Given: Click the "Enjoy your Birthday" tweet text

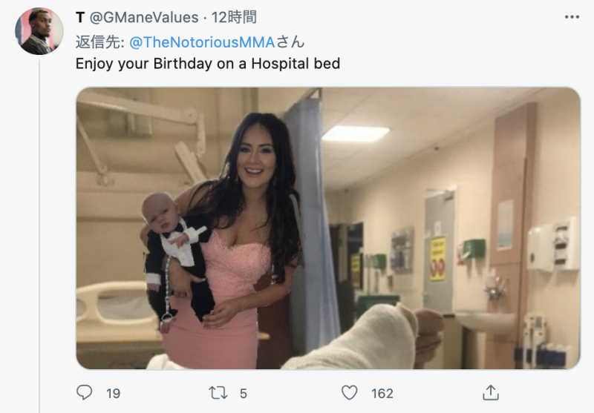Looking at the screenshot, I should point(208,64).
